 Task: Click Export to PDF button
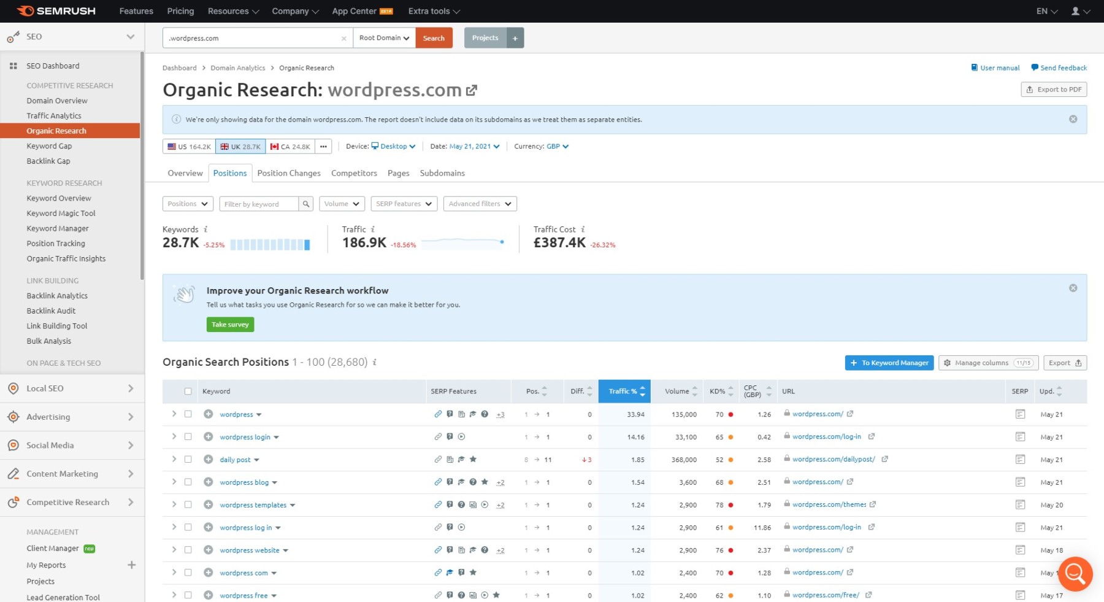coord(1054,90)
